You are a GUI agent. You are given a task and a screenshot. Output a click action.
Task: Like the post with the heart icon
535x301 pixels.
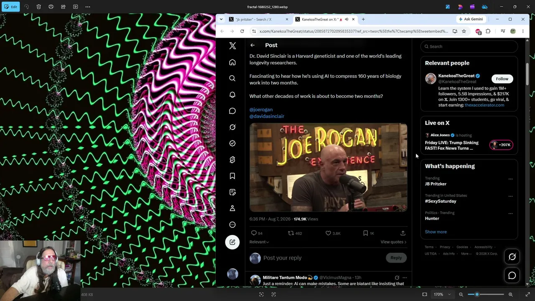[328, 233]
